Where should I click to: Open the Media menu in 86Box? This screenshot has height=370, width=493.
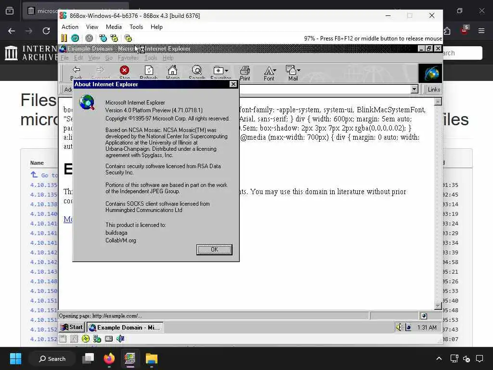click(x=114, y=27)
